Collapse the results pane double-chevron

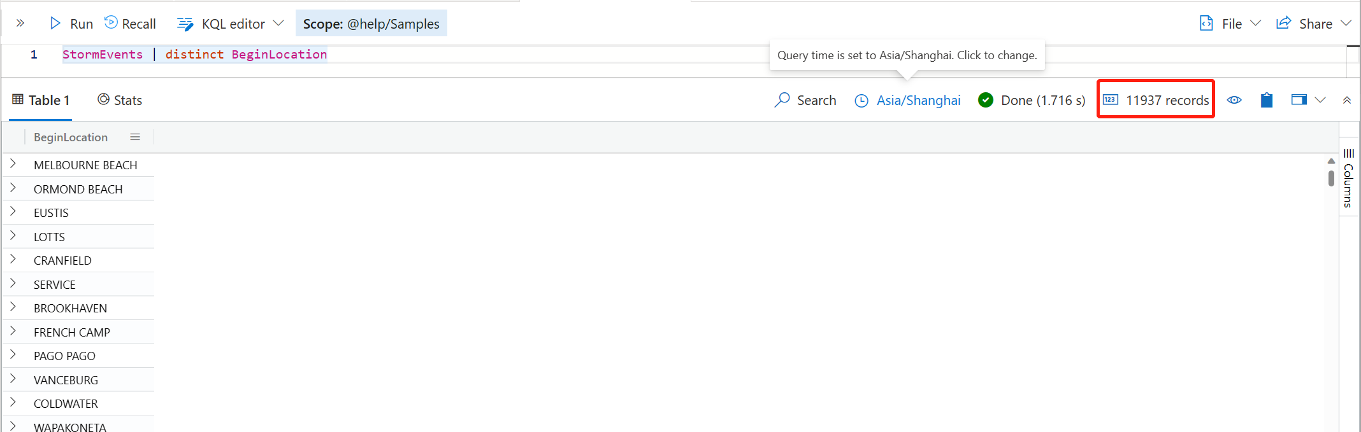(1346, 100)
